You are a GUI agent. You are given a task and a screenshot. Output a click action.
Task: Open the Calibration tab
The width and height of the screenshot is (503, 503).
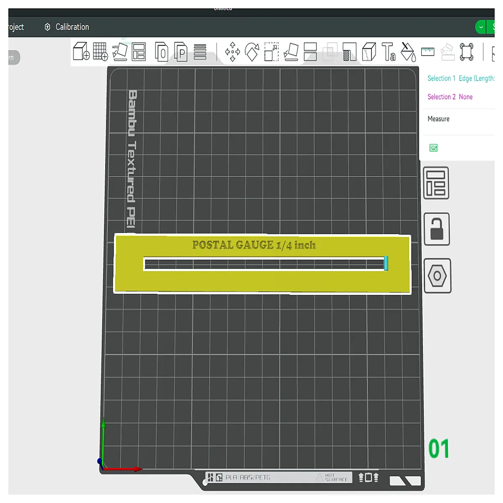[67, 27]
